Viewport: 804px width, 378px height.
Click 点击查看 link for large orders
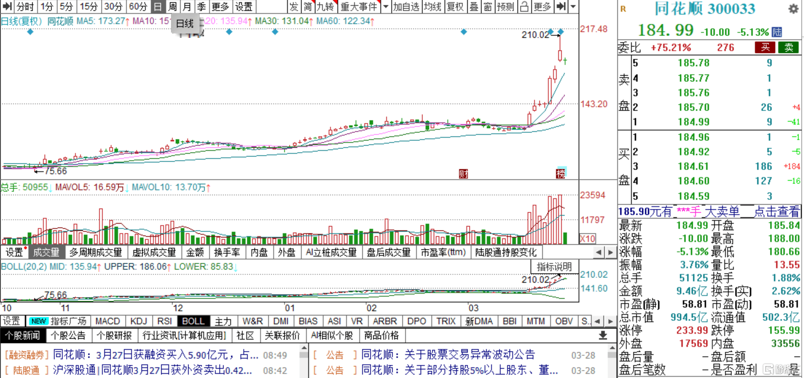(x=776, y=212)
